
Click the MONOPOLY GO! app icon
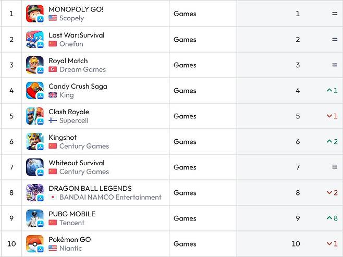[x=34, y=14]
